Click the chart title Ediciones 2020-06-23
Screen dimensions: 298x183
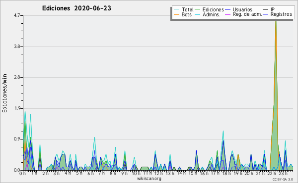coord(76,8)
